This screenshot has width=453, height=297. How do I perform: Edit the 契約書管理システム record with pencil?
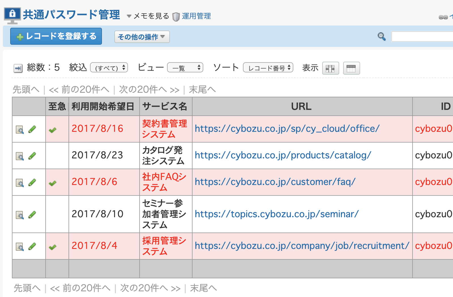coord(32,129)
